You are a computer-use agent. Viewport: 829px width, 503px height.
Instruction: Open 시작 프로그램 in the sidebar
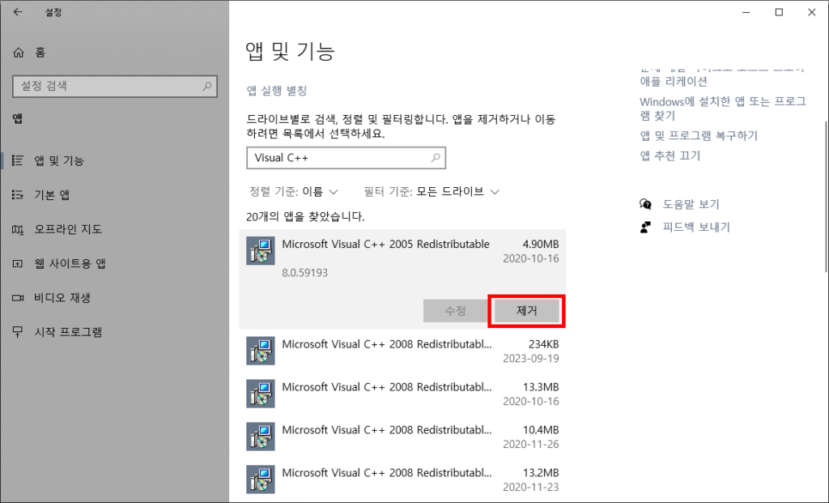pos(68,332)
